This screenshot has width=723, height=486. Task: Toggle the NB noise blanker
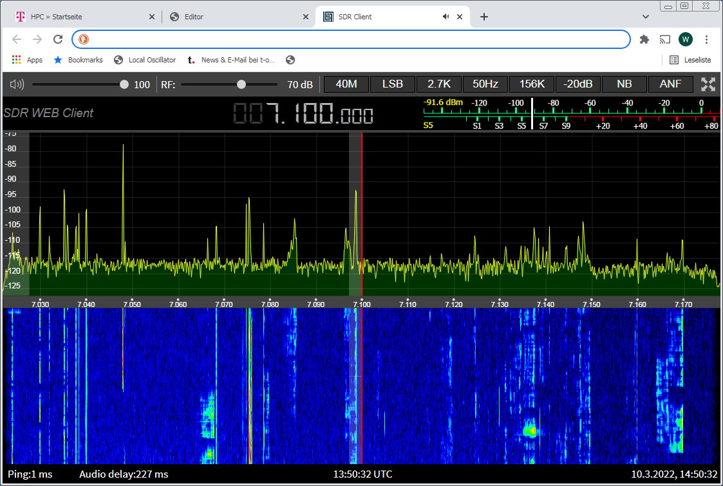(624, 84)
